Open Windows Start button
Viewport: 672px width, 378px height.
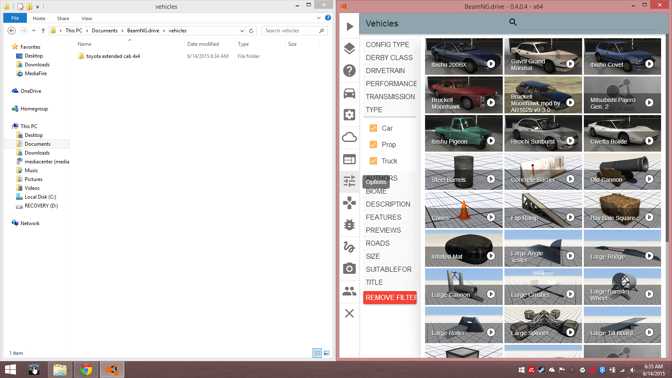point(10,370)
